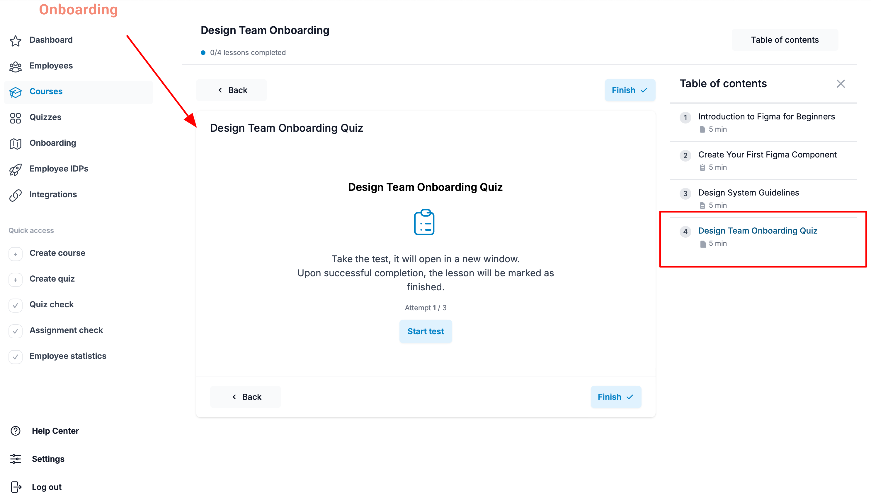Open the Onboarding map icon
This screenshot has height=497, width=871.
pos(15,144)
